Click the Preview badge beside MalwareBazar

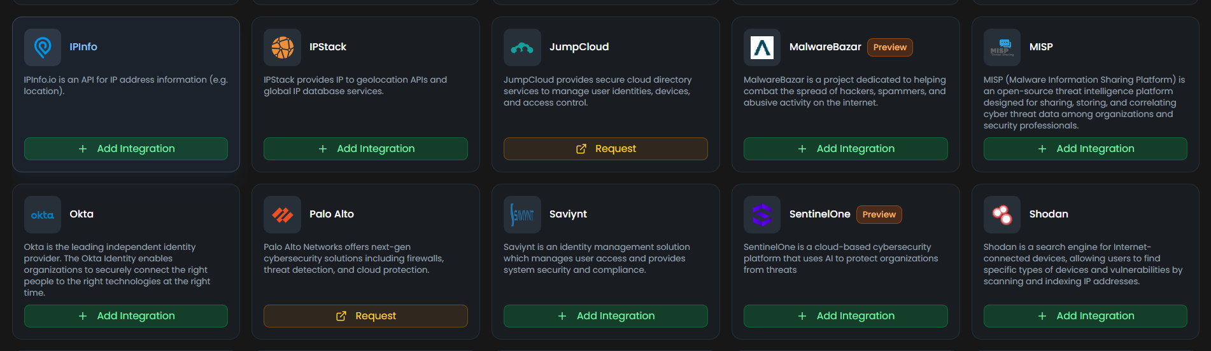click(890, 47)
